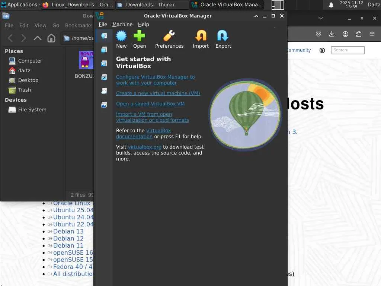The width and height of the screenshot is (381, 286).
Task: Click Thunar's back navigation arrow
Action: click(x=10, y=38)
